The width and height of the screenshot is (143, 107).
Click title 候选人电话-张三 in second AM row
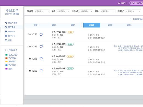click(59, 44)
